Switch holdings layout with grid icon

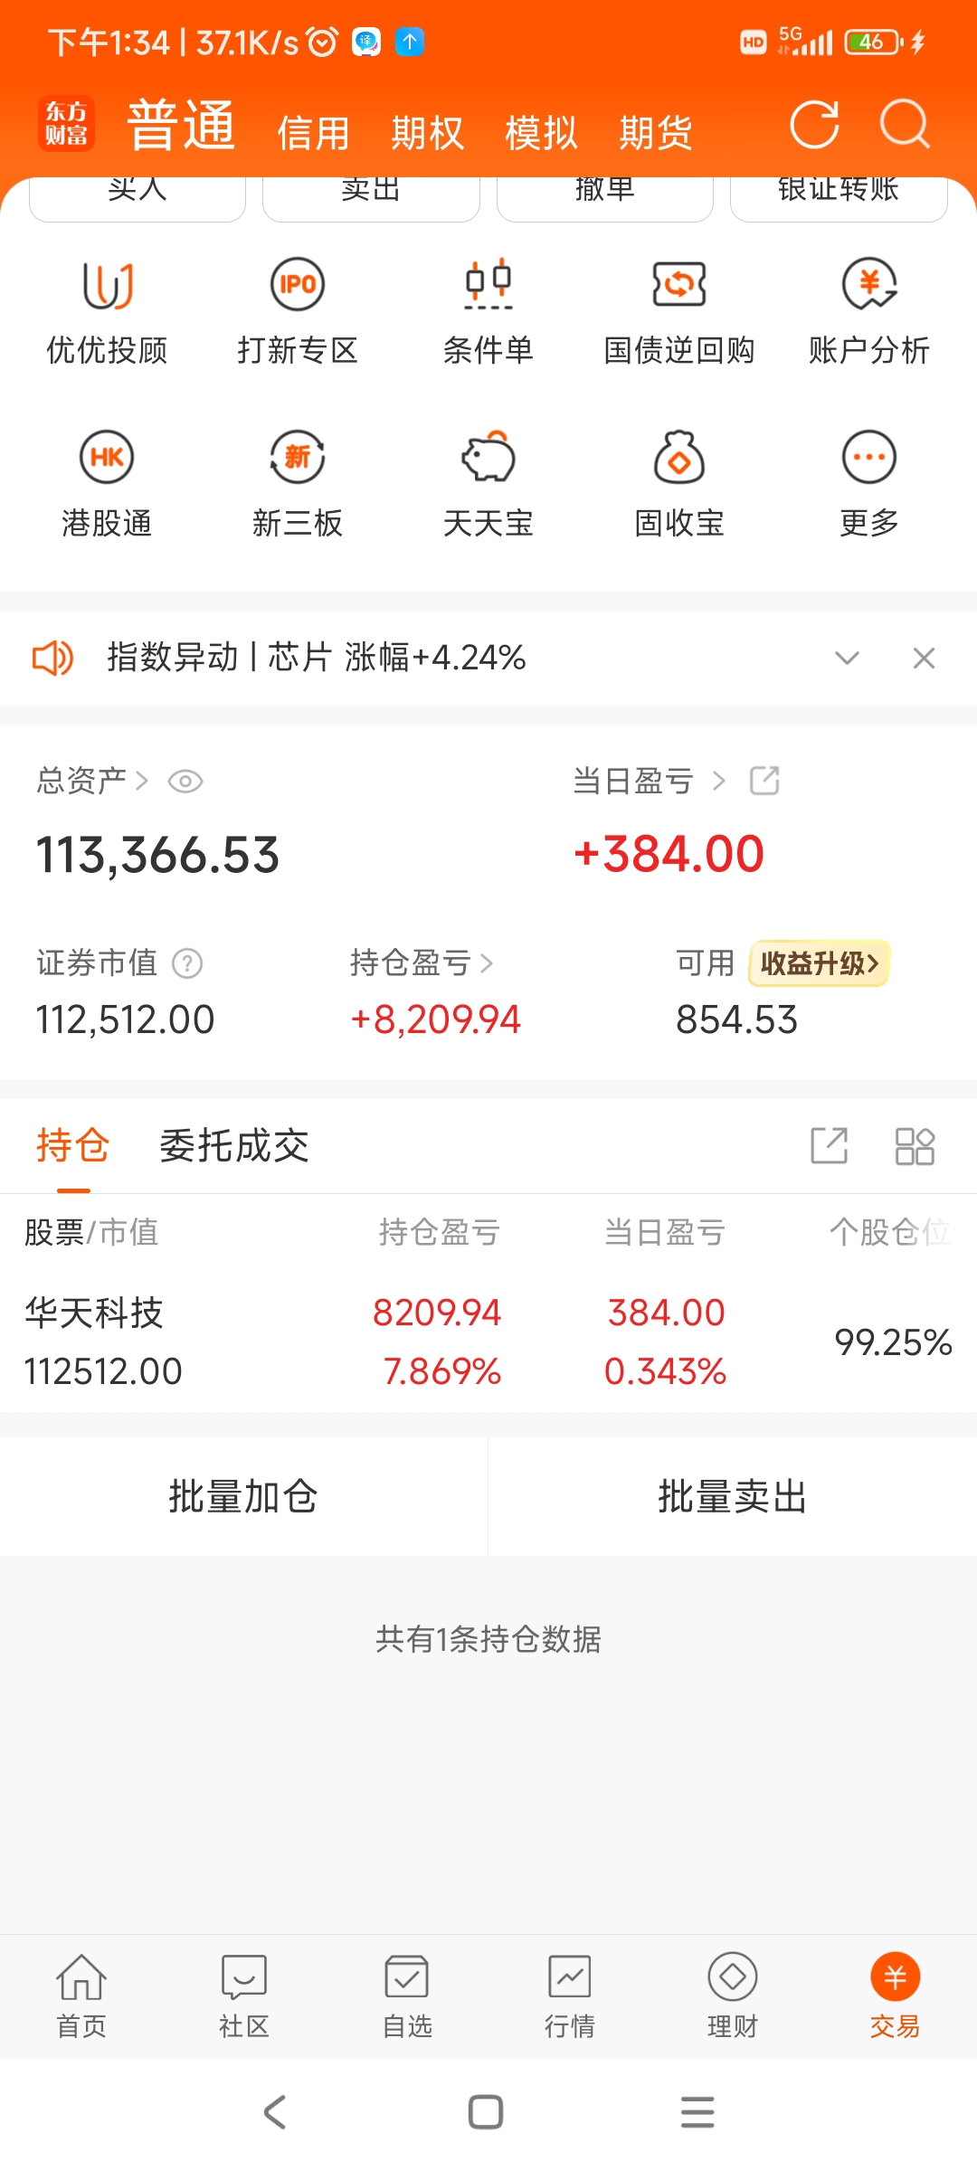(x=915, y=1146)
